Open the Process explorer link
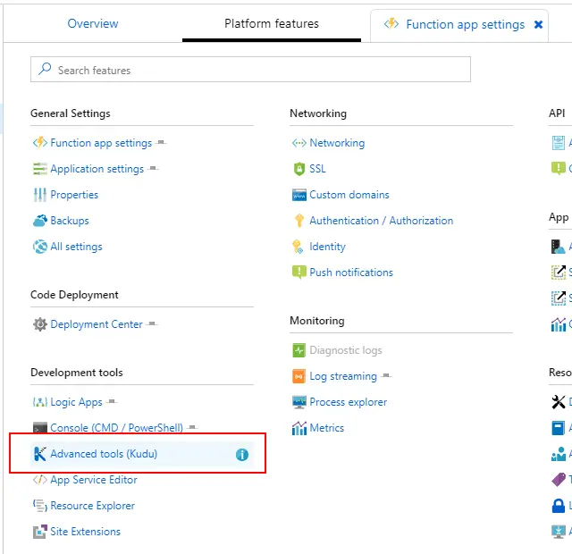The image size is (572, 554). 349,402
